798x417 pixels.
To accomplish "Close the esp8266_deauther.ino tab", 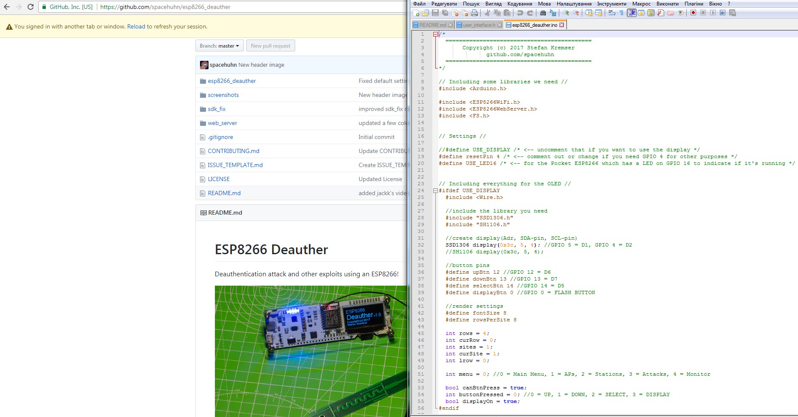I will [561, 25].
